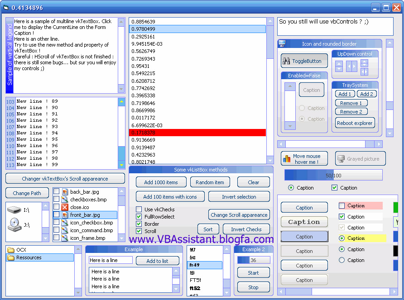Click the icon_command.bmp file icon
The height and width of the screenshot is (300, 404).
pyautogui.click(x=65, y=230)
